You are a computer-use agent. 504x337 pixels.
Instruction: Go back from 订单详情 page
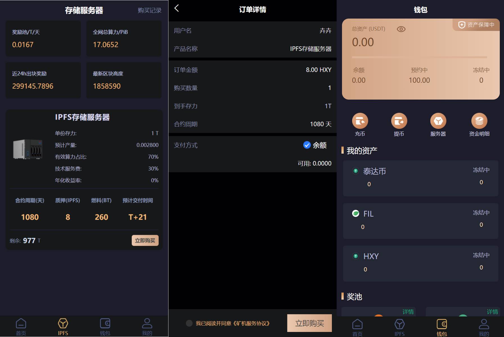pyautogui.click(x=177, y=8)
